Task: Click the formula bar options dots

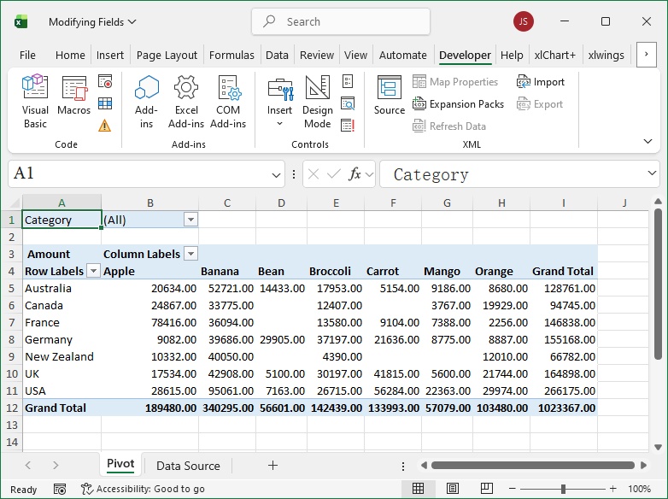Action: pos(294,173)
